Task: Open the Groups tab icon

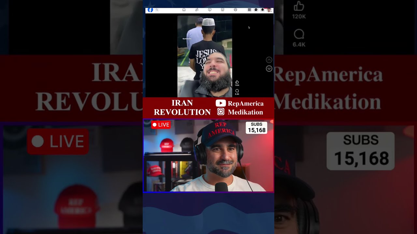Action: (x=236, y=10)
